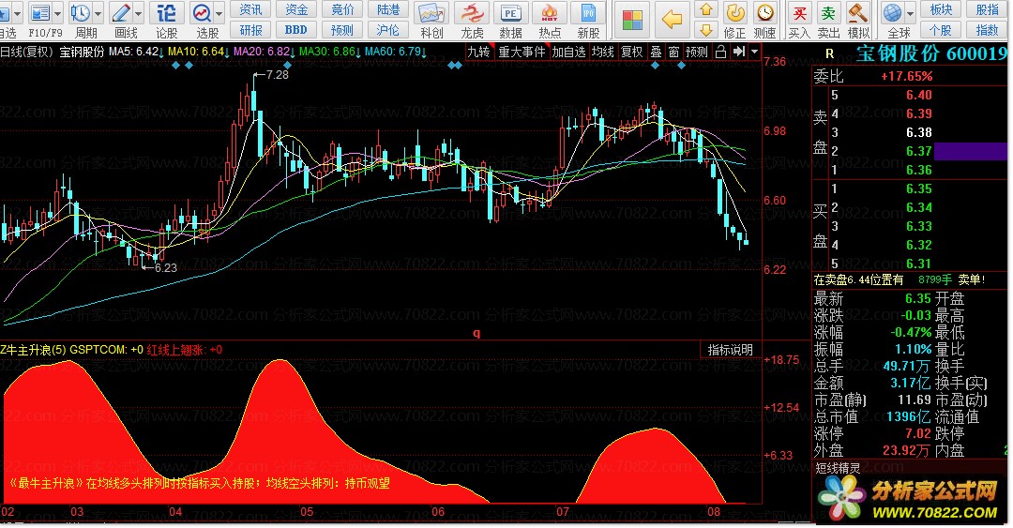Viewport: 1013px width, 528px height.
Task: Click the 7.28 high price label
Action: click(x=277, y=74)
